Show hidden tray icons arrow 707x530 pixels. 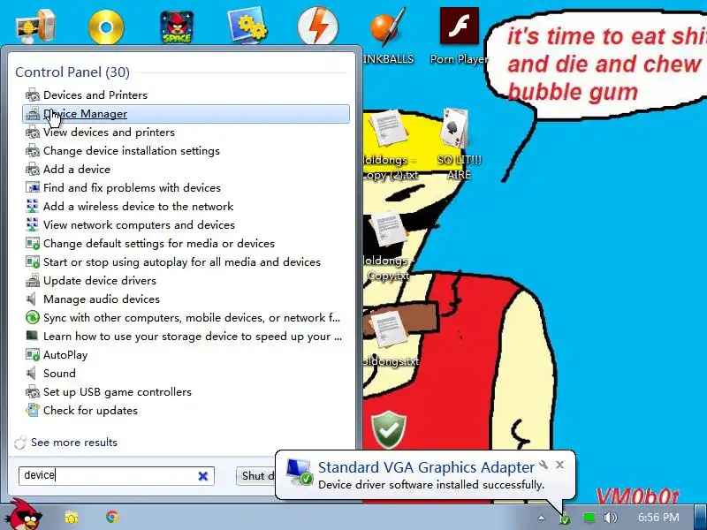541,518
